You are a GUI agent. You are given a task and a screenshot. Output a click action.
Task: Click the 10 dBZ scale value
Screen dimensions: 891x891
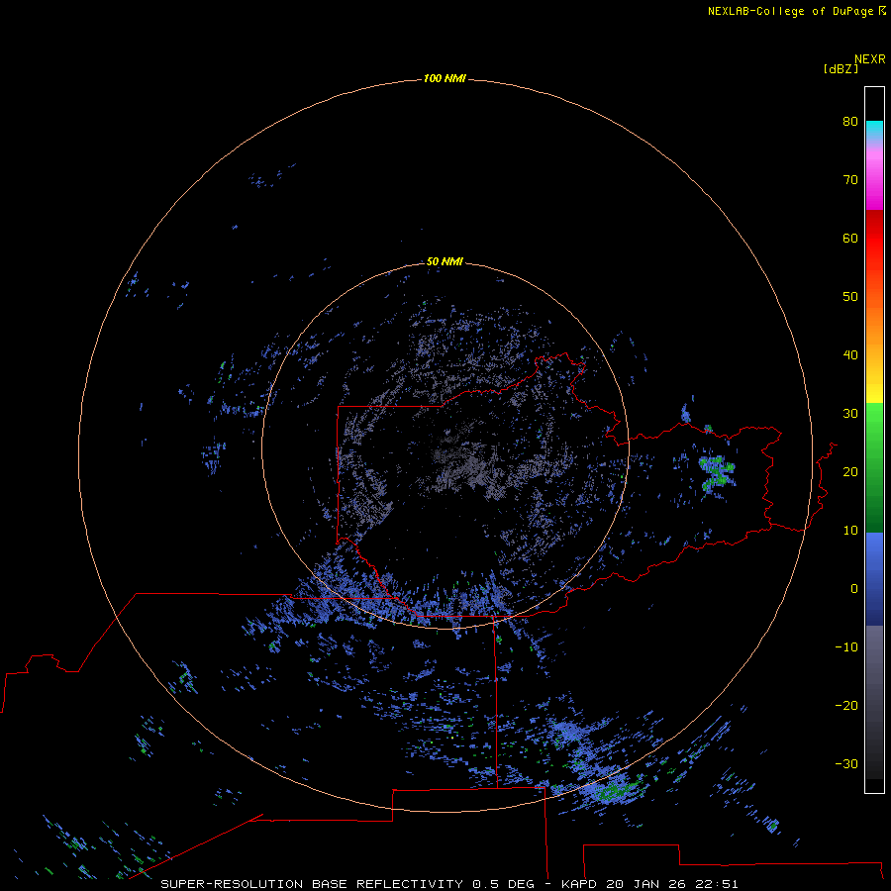click(850, 531)
